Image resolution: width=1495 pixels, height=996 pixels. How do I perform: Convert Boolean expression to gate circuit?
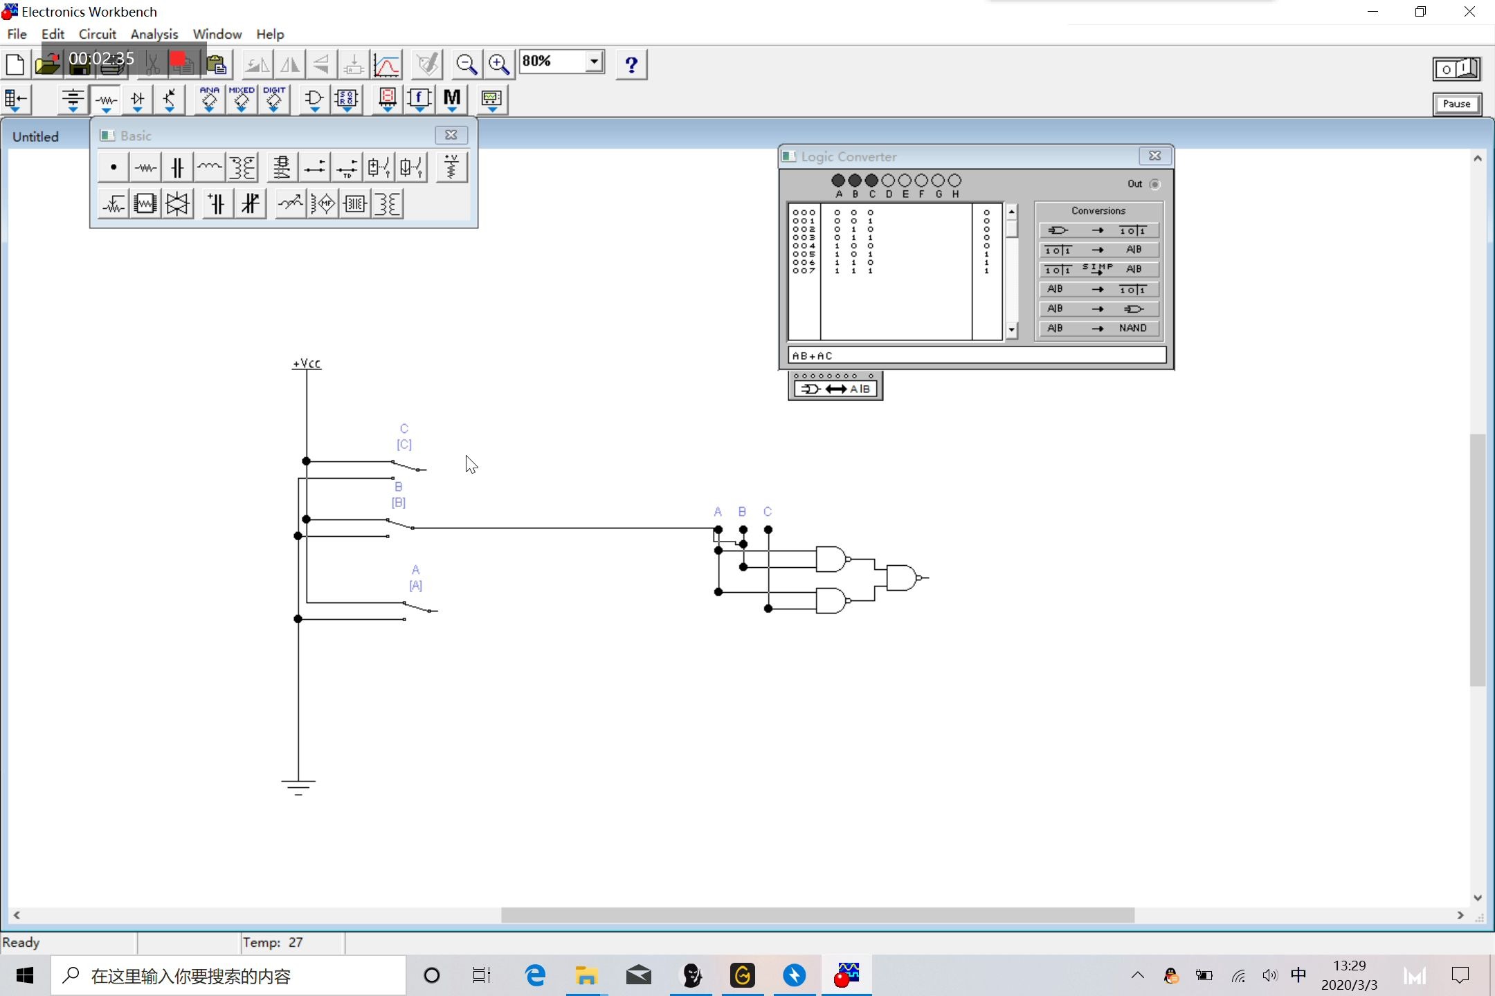coord(1098,308)
